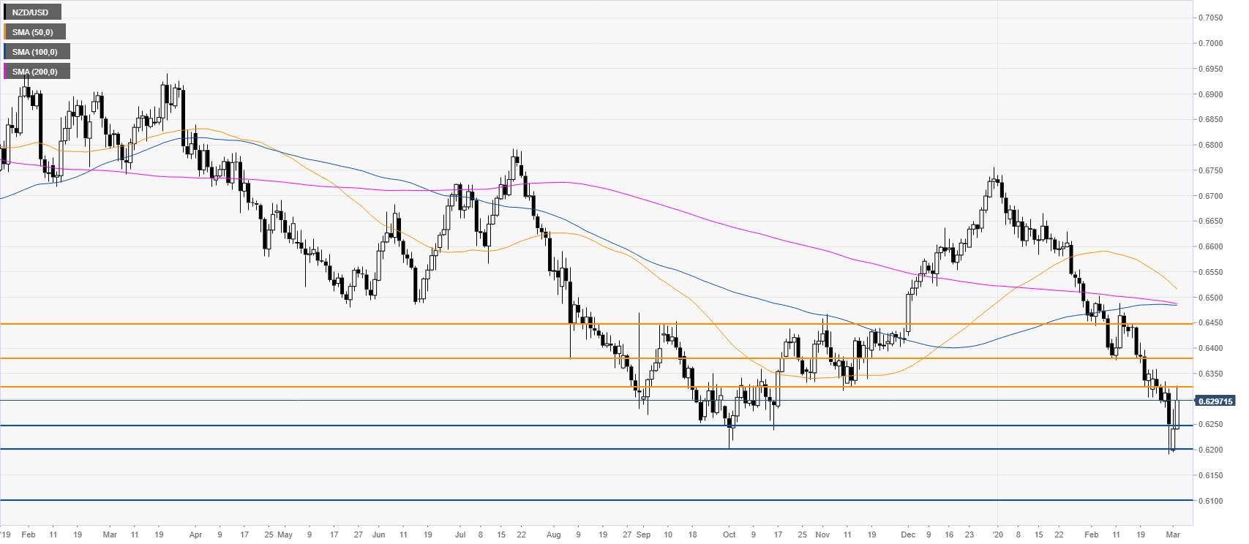1249x544 pixels.
Task: Click the 0.7000 price axis label
Action: pos(1209,44)
